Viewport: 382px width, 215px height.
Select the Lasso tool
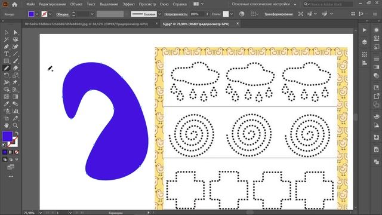16,39
